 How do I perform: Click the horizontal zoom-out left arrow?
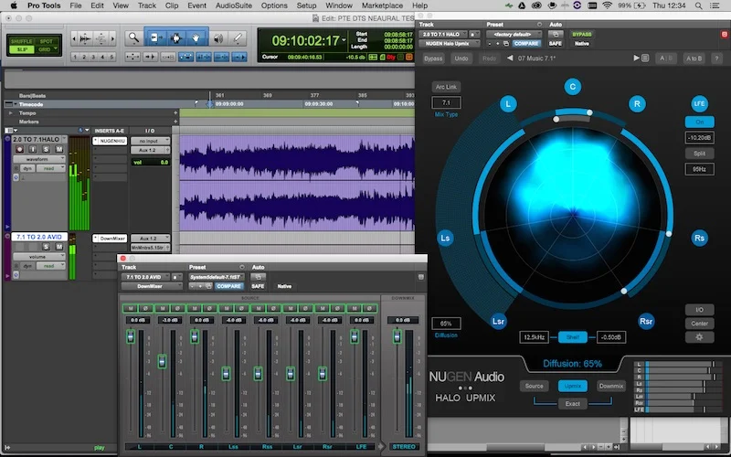pos(74,38)
